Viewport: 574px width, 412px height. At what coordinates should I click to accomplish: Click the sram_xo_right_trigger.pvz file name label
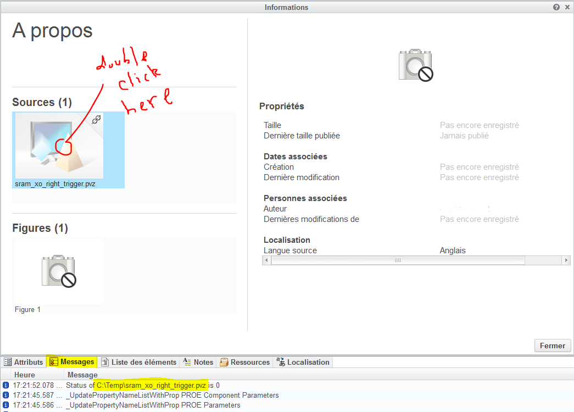coord(55,184)
